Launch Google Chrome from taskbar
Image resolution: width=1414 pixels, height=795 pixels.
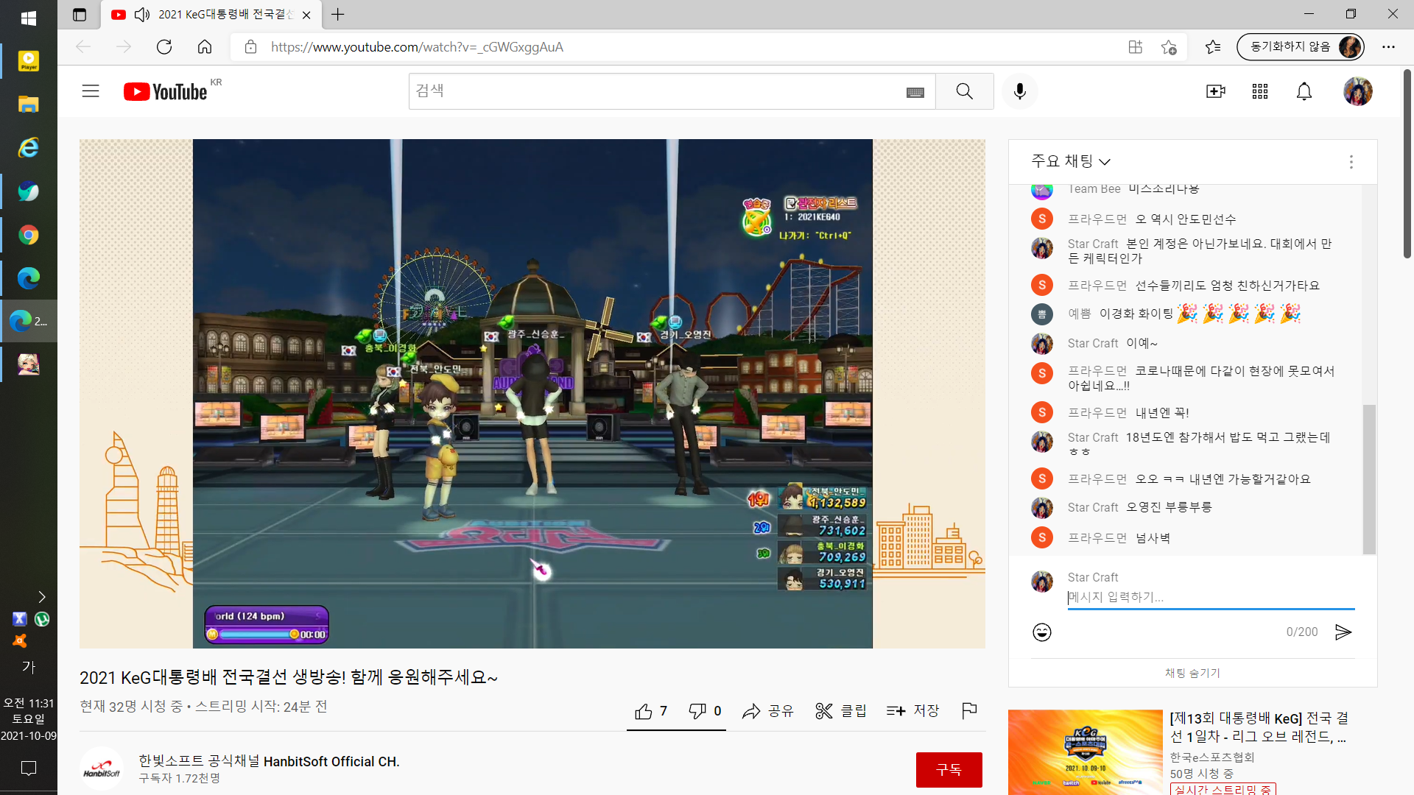29,235
